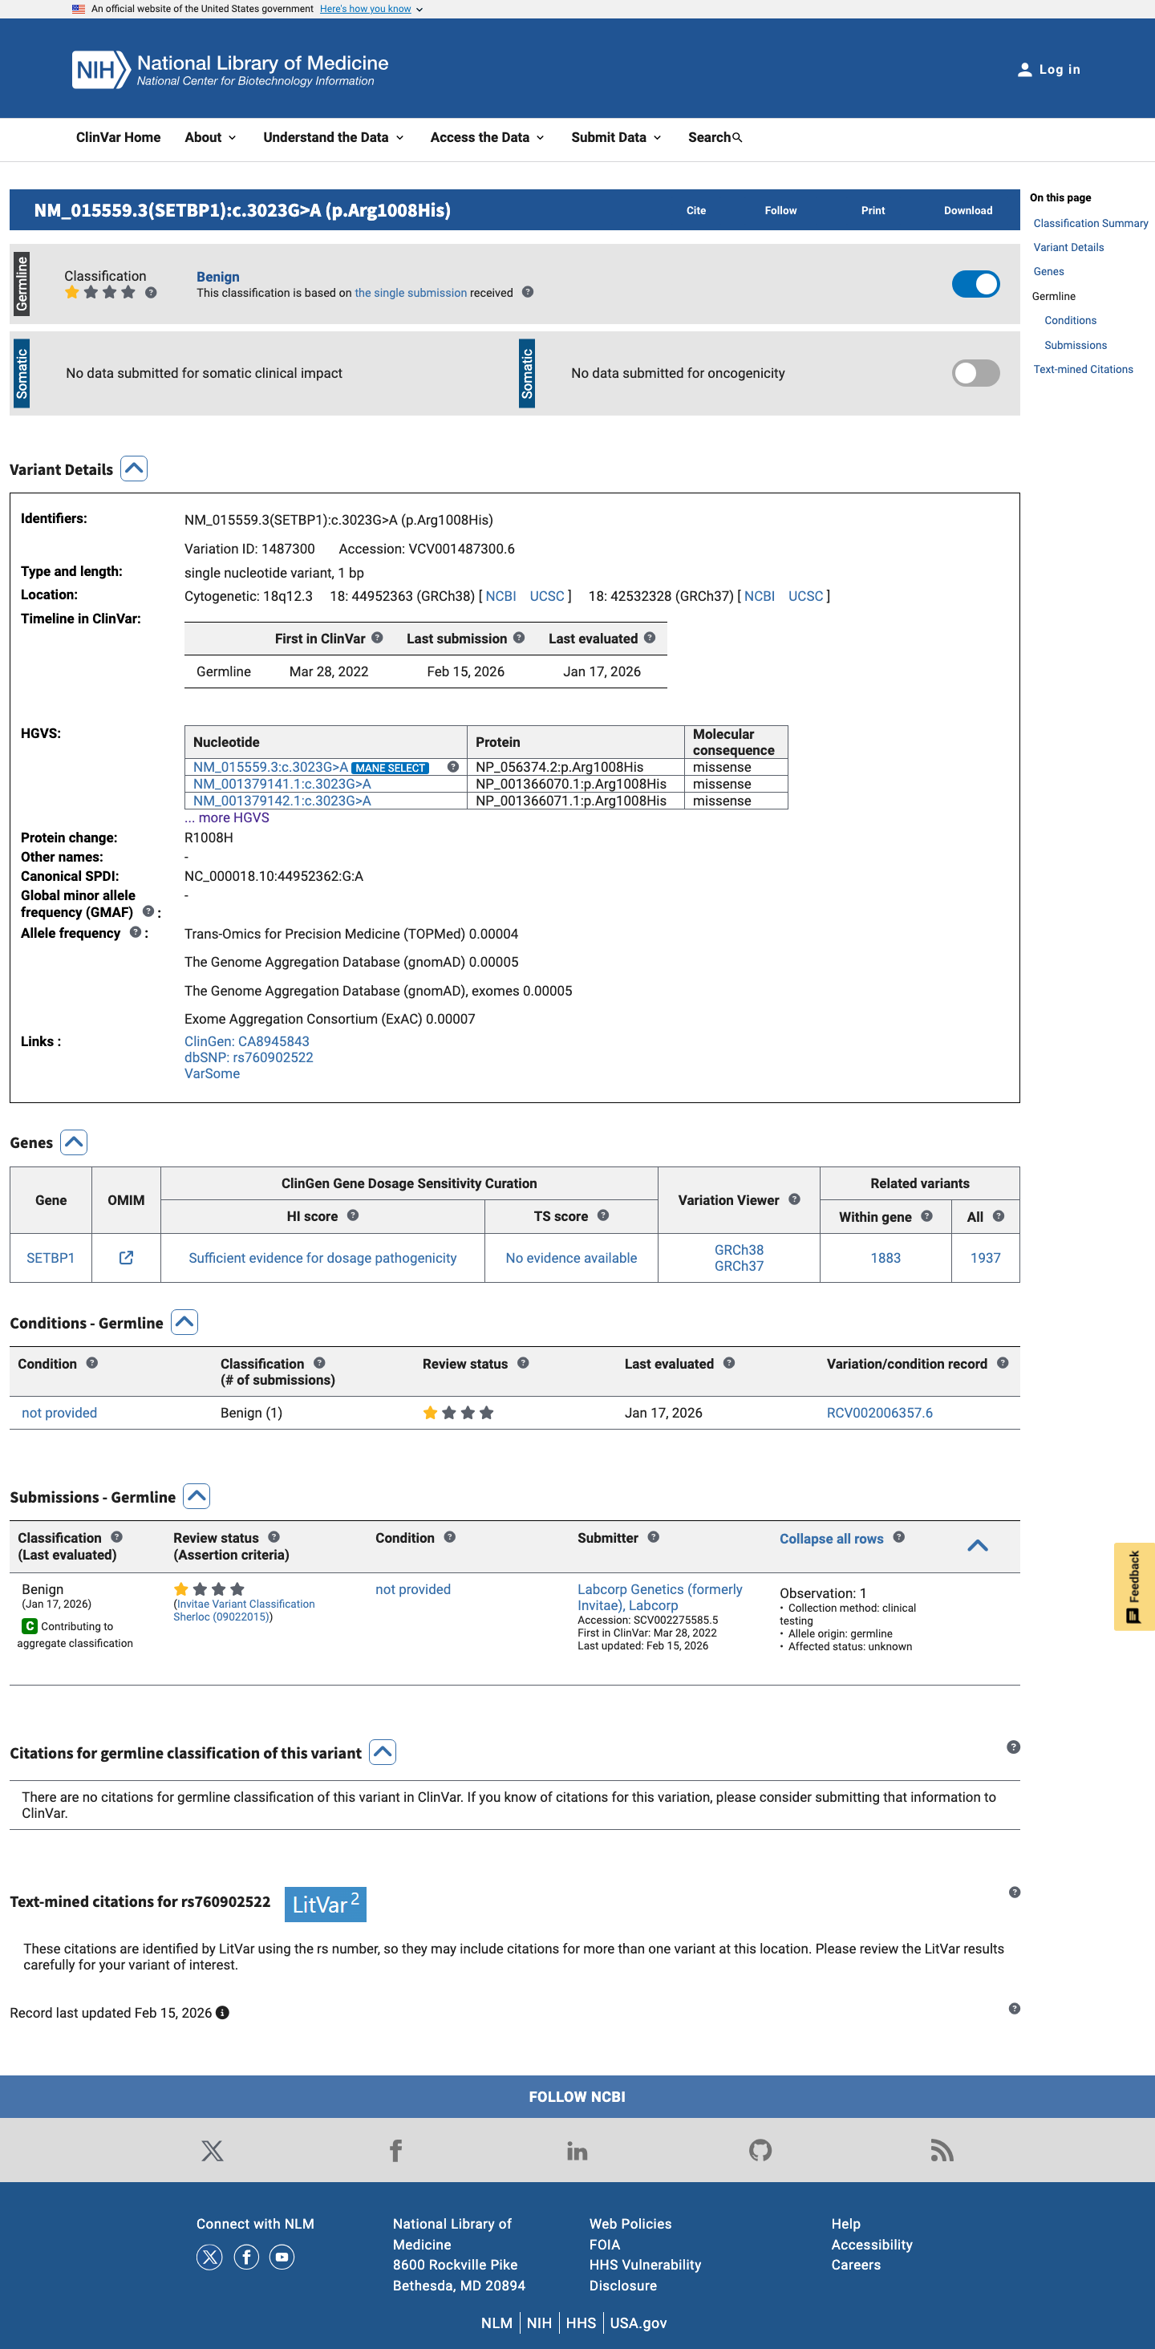Screen dimensions: 1155x2349
Task: Click help icon beside Within gene
Action: [x=927, y=1215]
